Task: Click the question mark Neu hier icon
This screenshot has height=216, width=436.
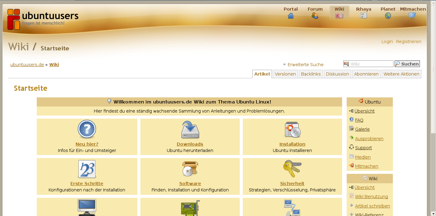Action: (87, 130)
